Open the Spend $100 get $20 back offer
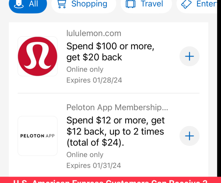 [x=110, y=51]
